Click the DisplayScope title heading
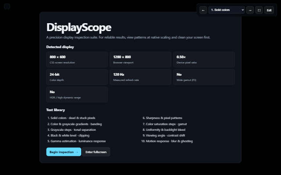 coord(79,28)
